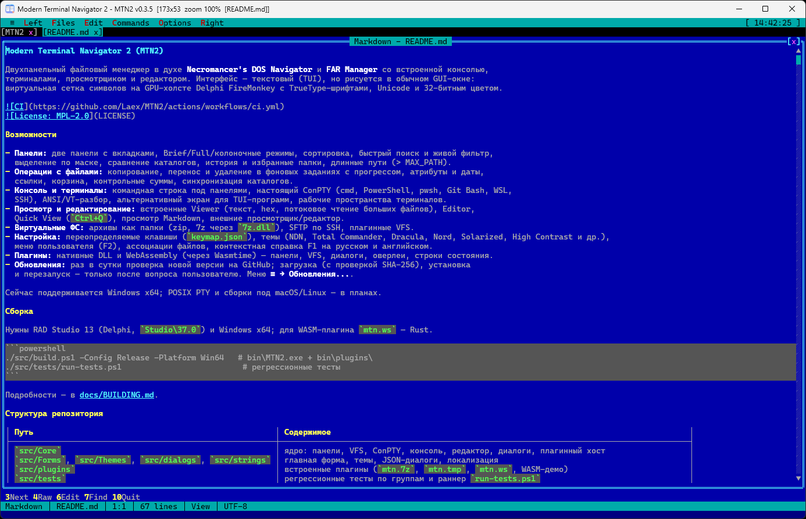
Task: Click the View mode status bar field
Action: coord(201,506)
